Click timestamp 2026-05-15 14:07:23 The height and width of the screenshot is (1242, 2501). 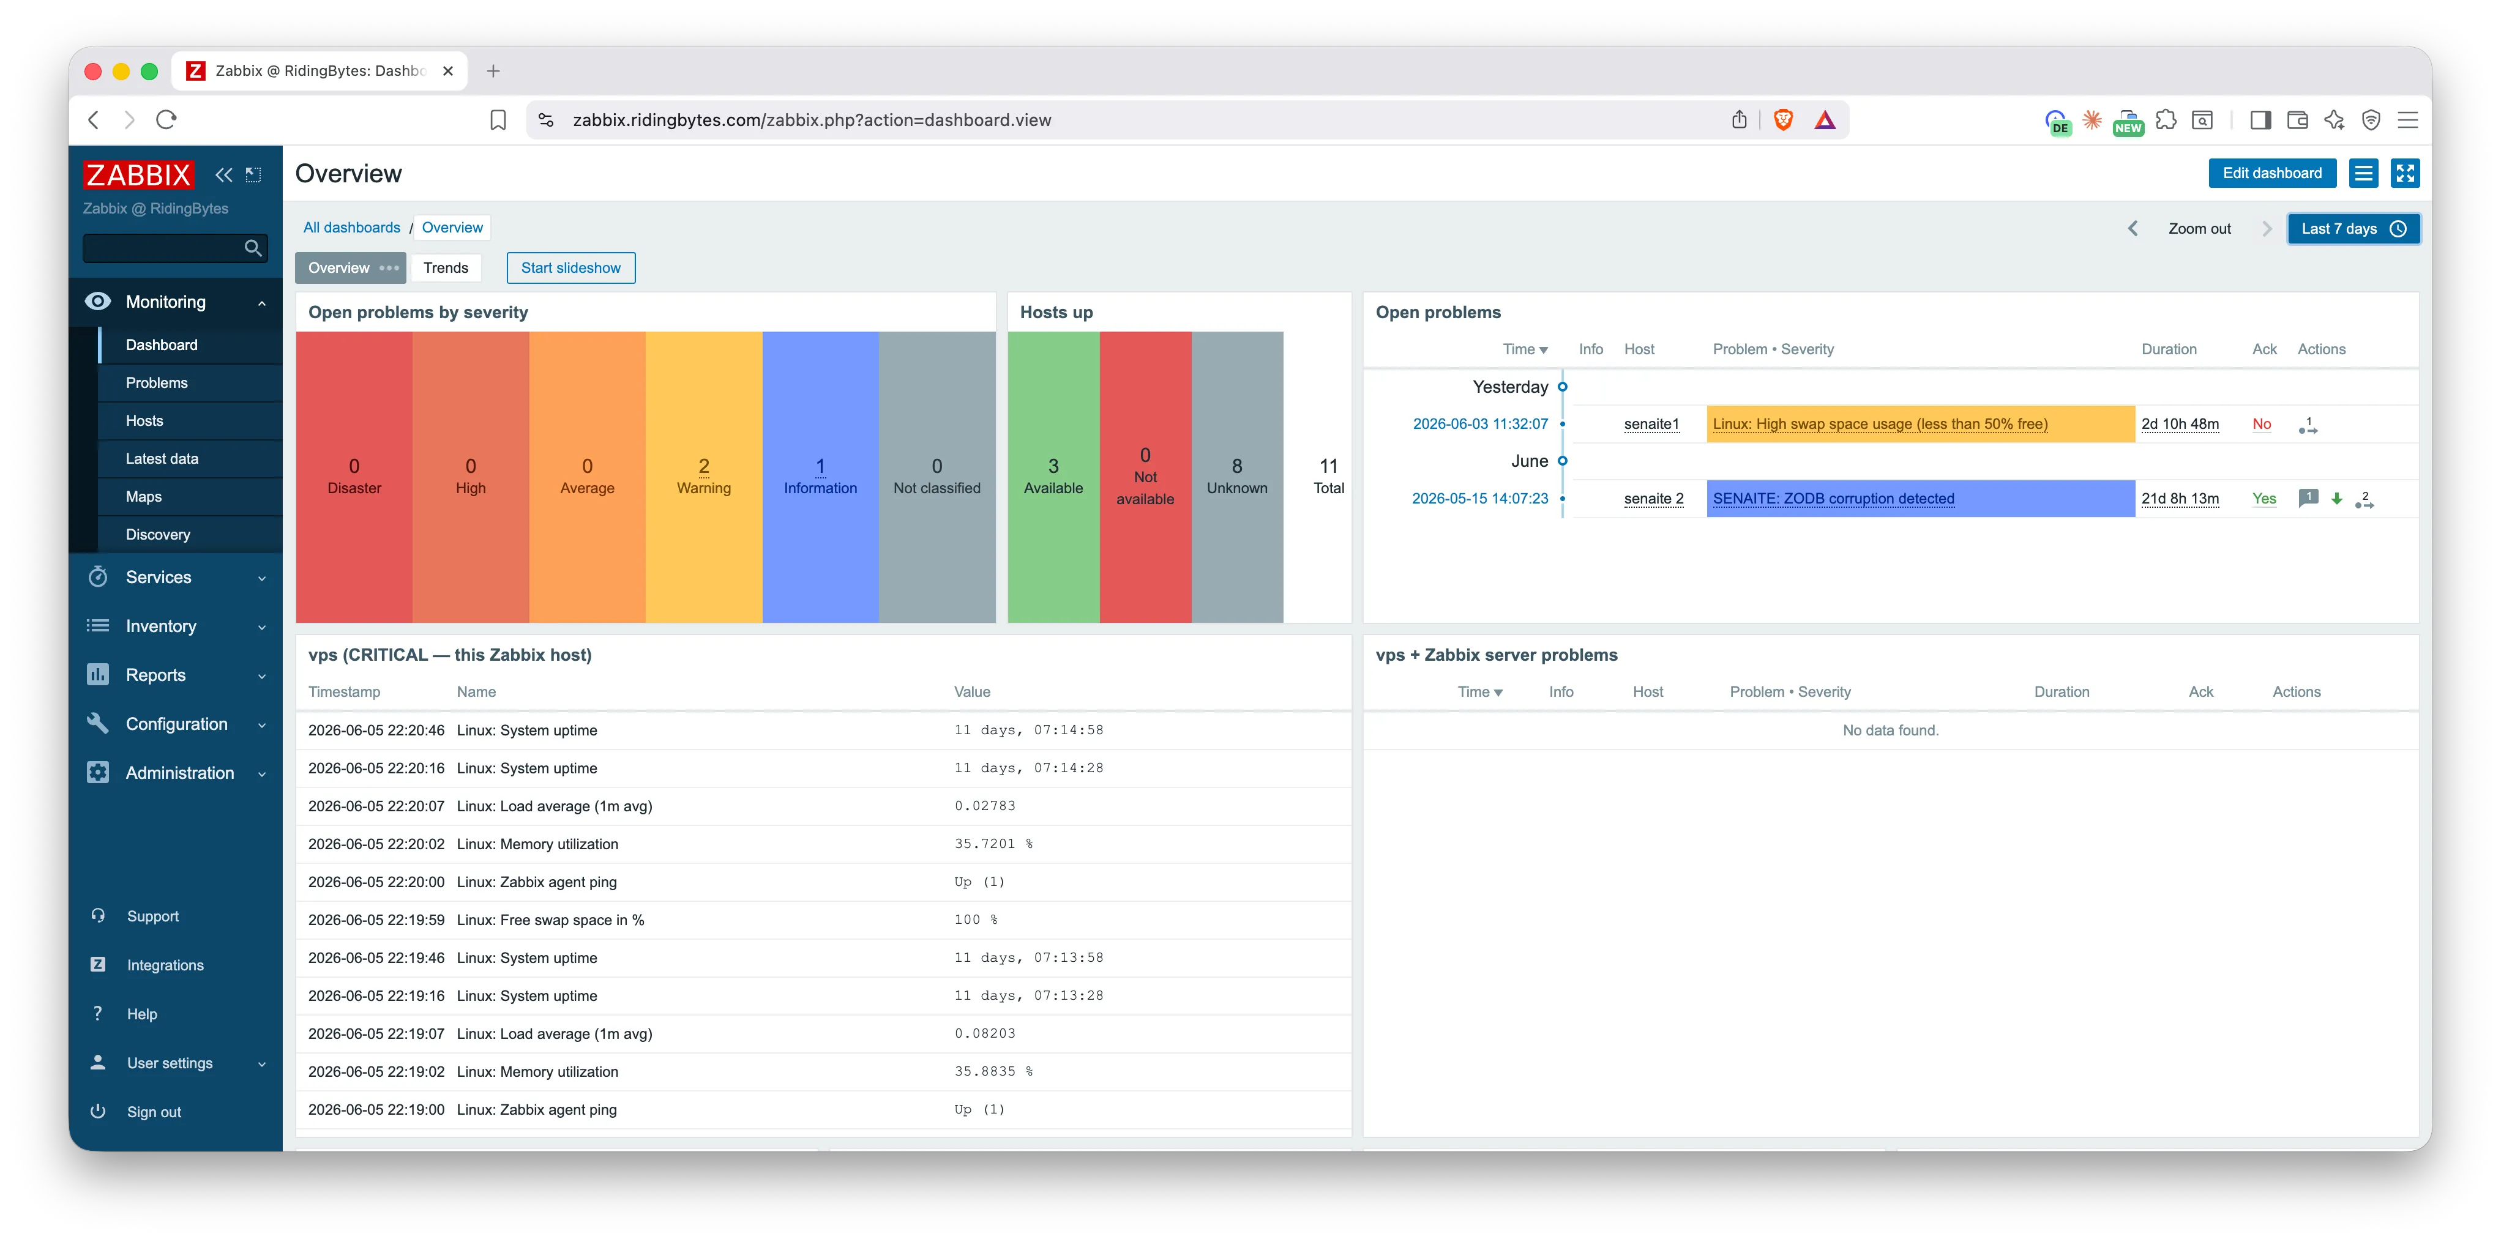pyautogui.click(x=1479, y=499)
